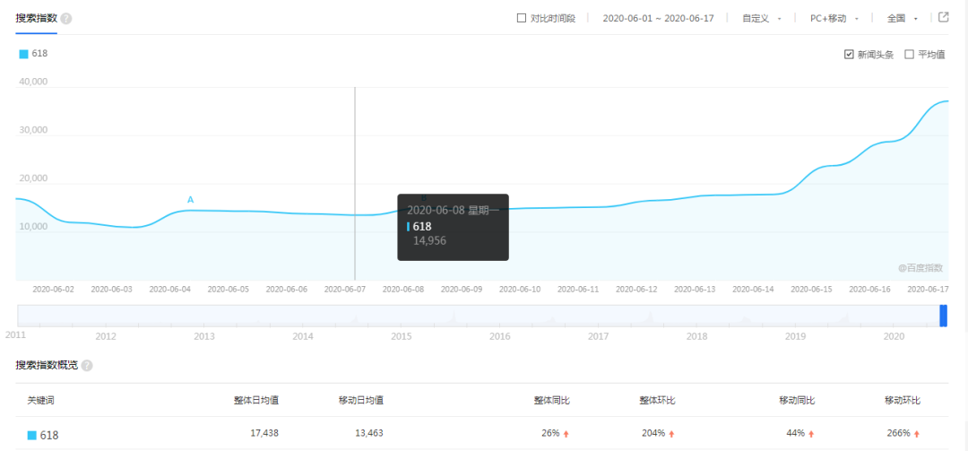The width and height of the screenshot is (968, 451).
Task: Click the red arrow next to 44%
Action: 811,434
